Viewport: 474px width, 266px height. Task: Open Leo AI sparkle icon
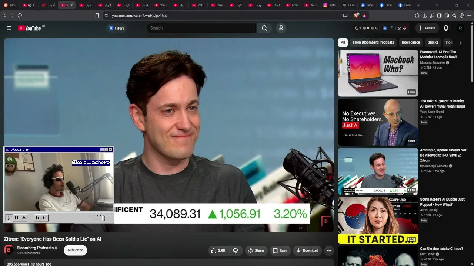(x=454, y=16)
